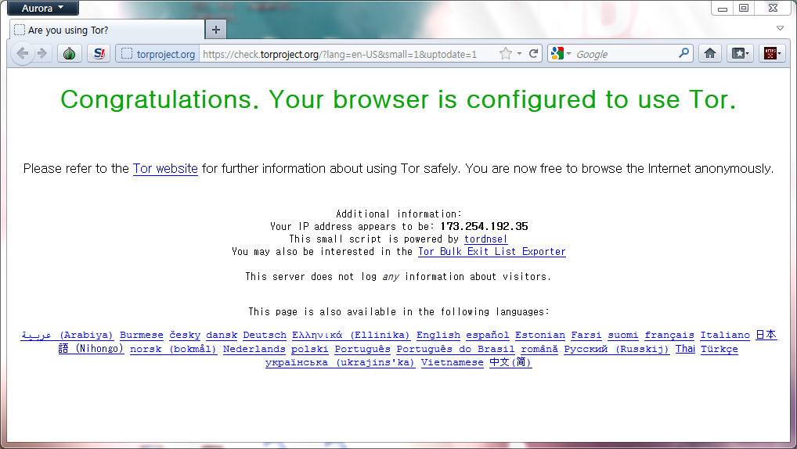Switch page language to Farsi
The image size is (797, 449).
click(586, 336)
